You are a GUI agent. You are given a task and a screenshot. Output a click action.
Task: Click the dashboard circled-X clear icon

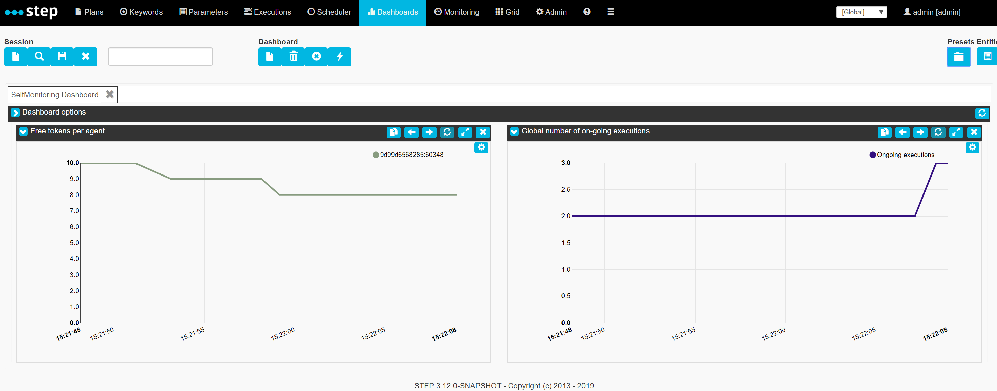[317, 57]
